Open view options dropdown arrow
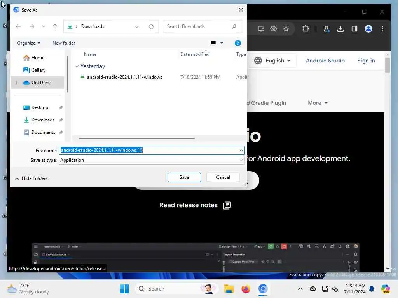 point(222,43)
